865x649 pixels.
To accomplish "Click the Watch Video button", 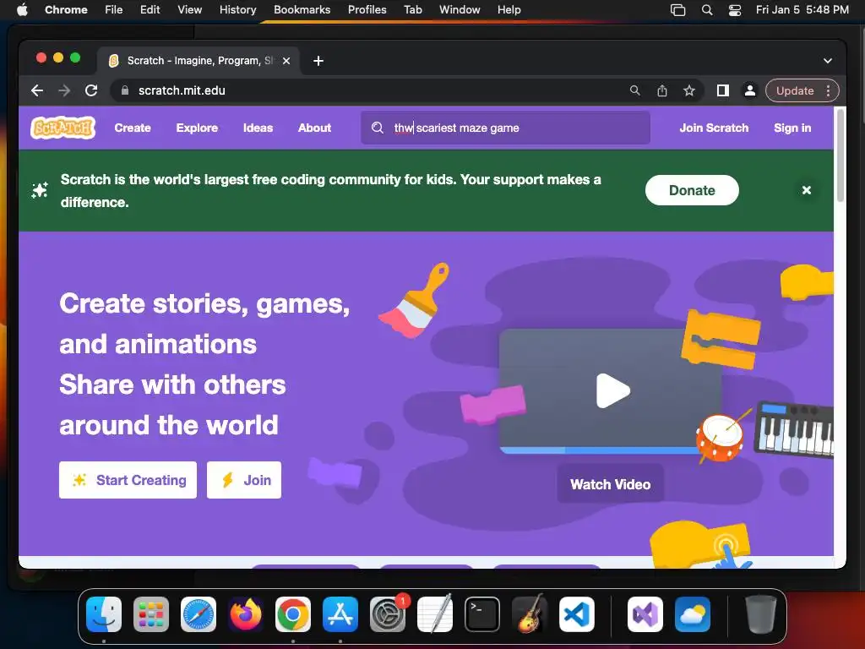I will pyautogui.click(x=610, y=484).
